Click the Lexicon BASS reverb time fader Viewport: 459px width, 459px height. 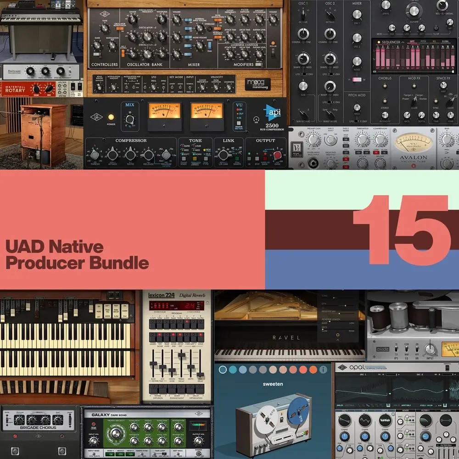pyautogui.click(x=153, y=364)
